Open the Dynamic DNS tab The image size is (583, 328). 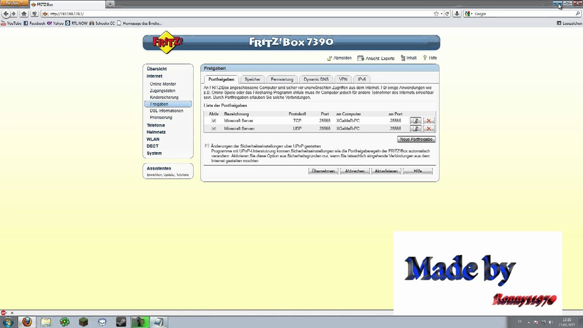[x=316, y=79]
